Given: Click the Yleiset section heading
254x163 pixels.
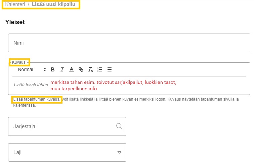Looking at the screenshot, I should (15, 22).
